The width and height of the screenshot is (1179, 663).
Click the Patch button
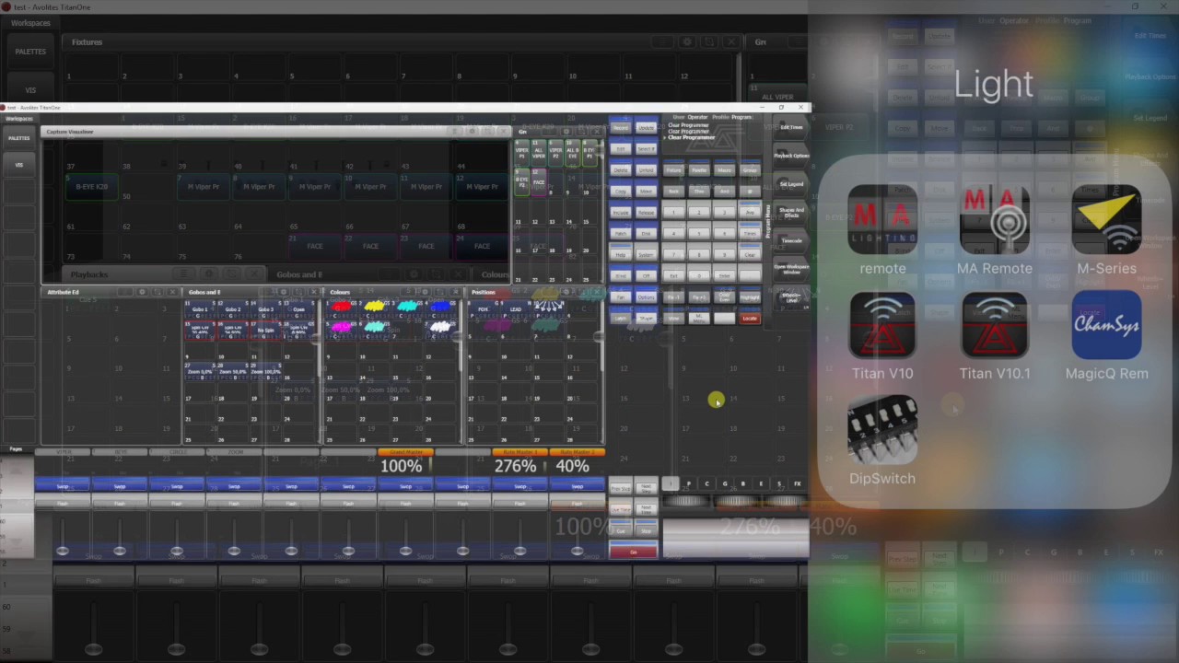tap(621, 233)
